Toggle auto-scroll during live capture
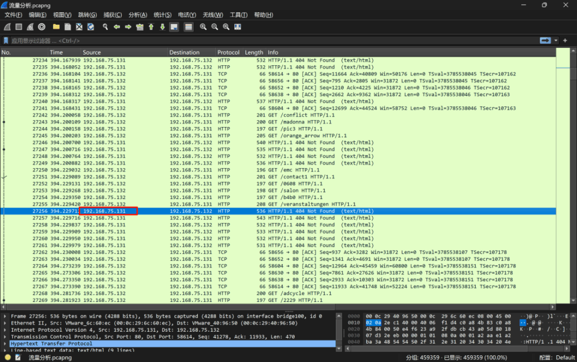Image resolution: width=577 pixels, height=362 pixels. coord(174,27)
